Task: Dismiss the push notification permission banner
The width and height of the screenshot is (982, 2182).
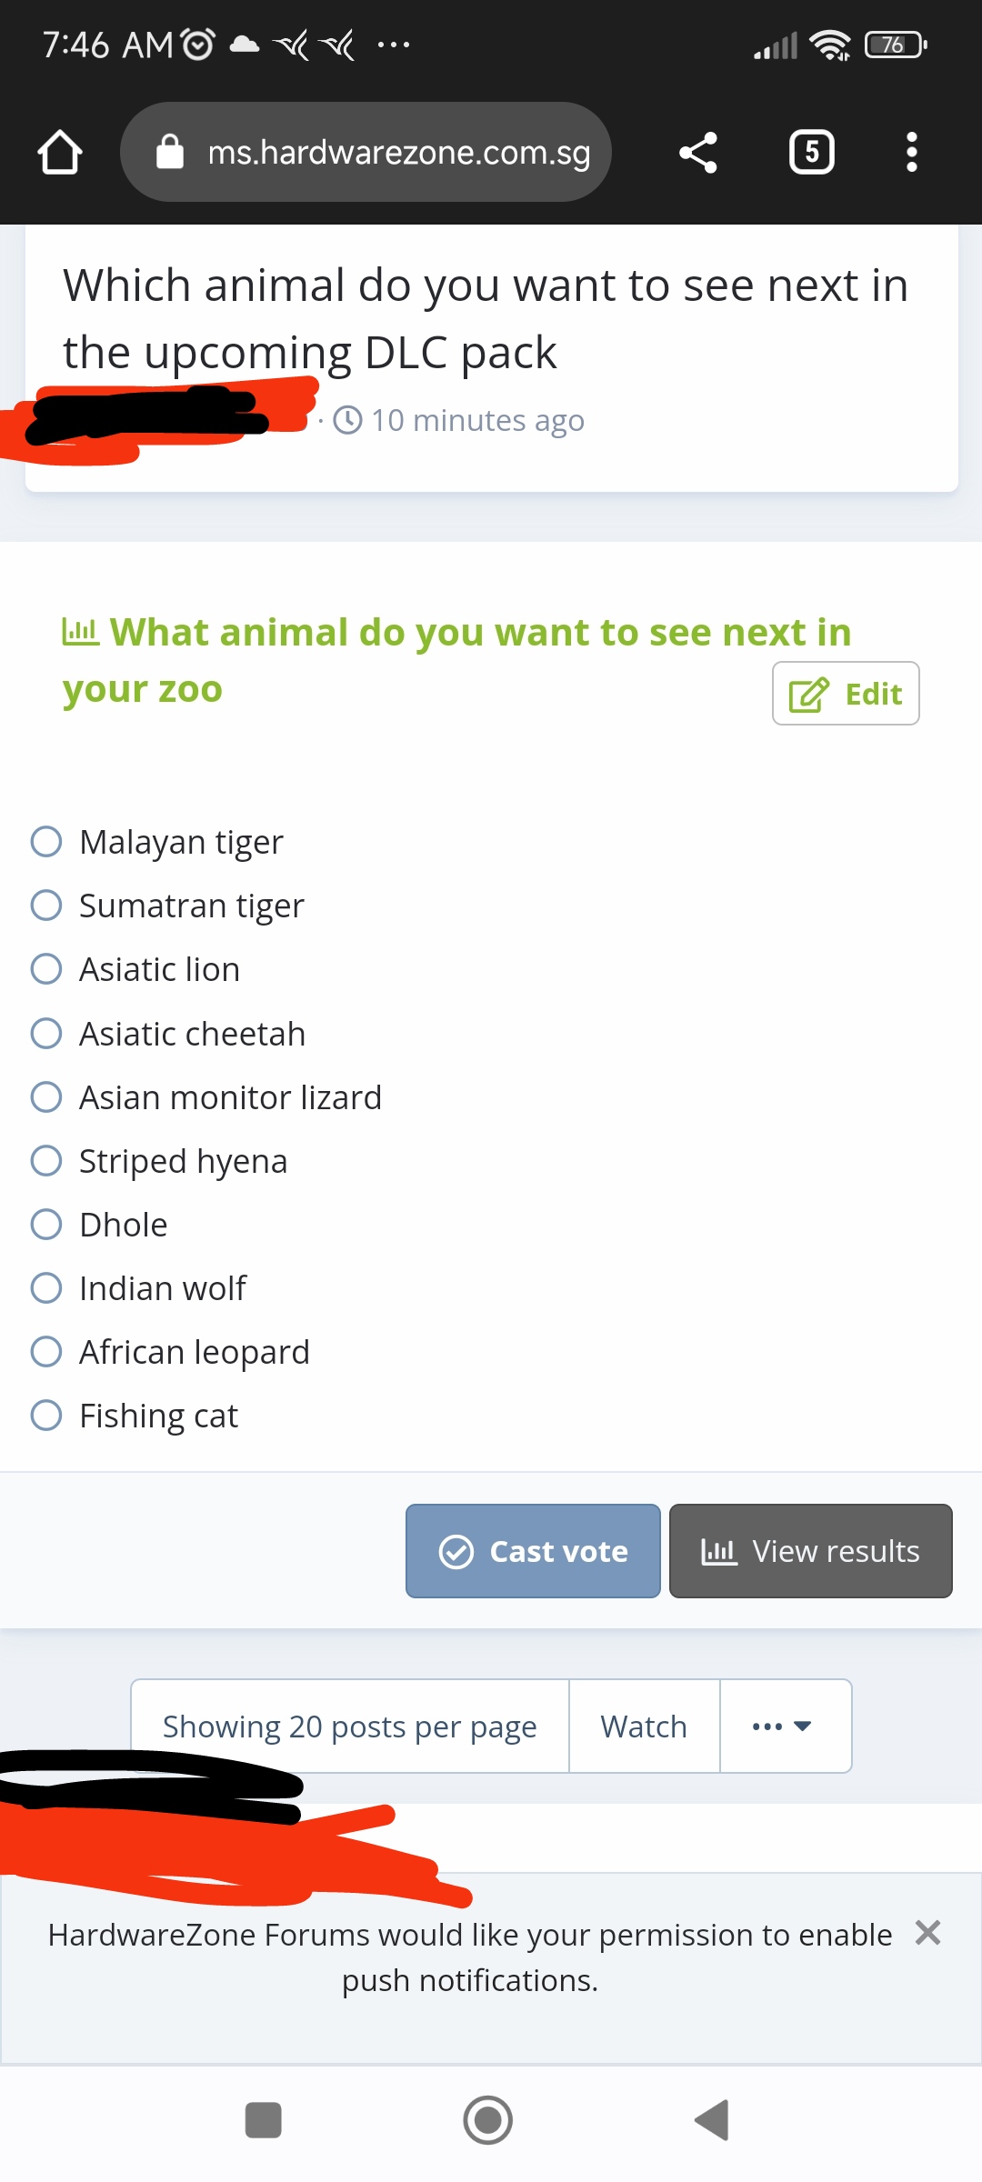Action: click(927, 1932)
